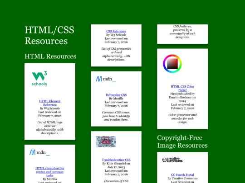Open the CC Search Portal link
245x183 pixels.
182,175
